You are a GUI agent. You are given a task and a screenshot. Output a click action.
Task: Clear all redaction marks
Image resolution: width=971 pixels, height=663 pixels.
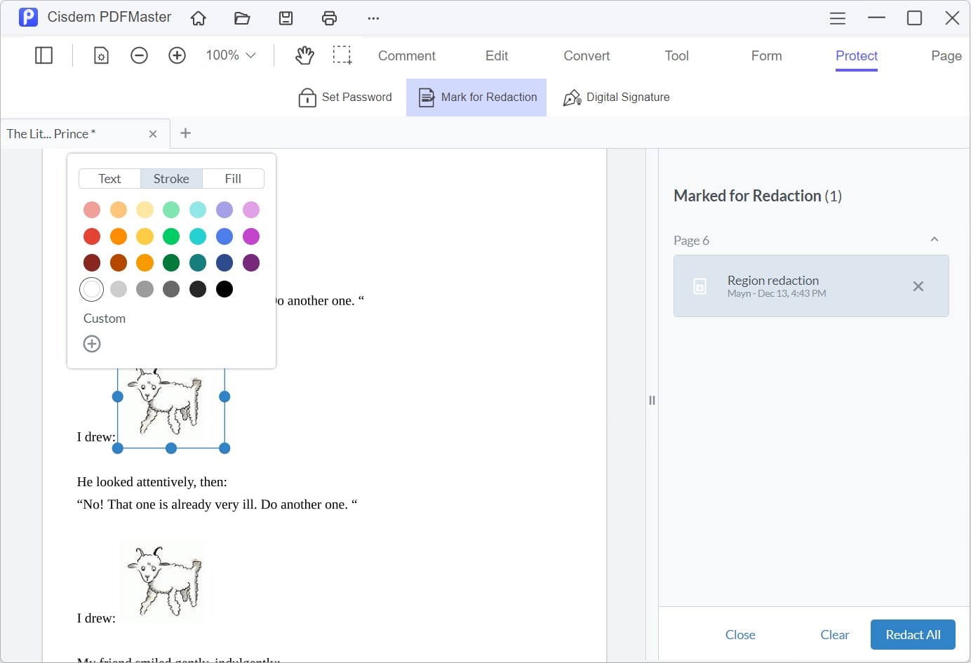(x=834, y=634)
